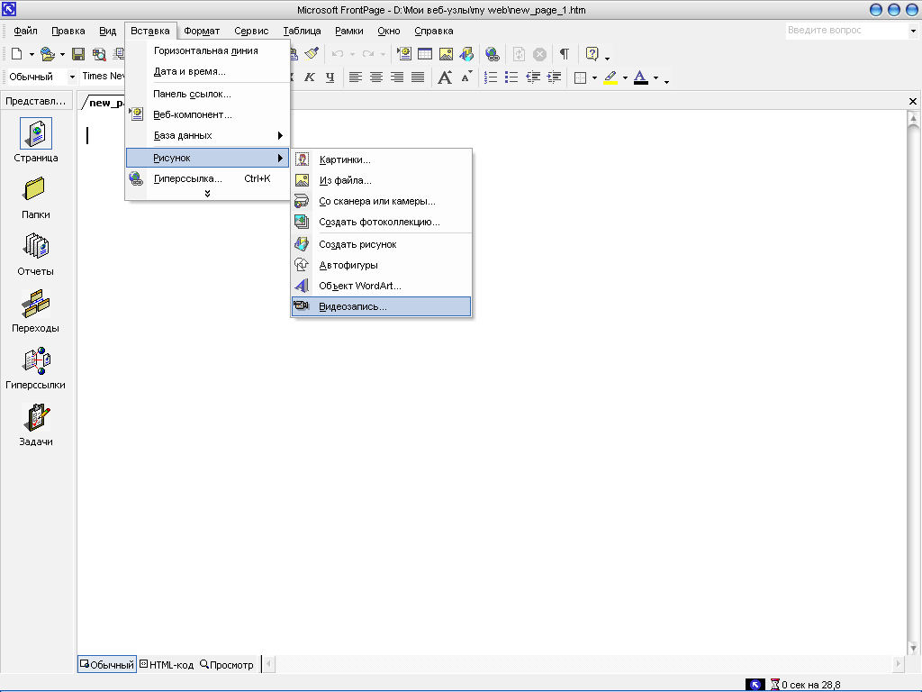The height and width of the screenshot is (692, 922).
Task: Open Папки view in sidebar
Action: click(36, 198)
